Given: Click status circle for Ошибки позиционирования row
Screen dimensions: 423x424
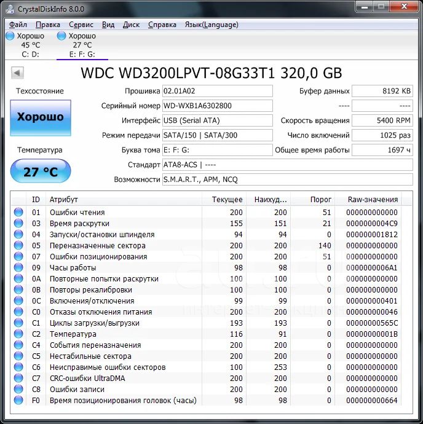Looking at the screenshot, I should click(x=18, y=256).
